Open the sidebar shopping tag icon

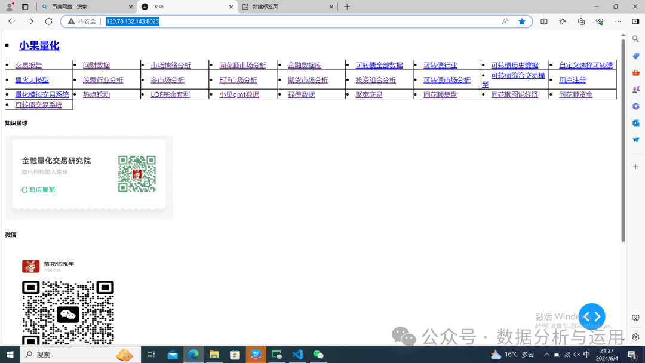(x=635, y=56)
